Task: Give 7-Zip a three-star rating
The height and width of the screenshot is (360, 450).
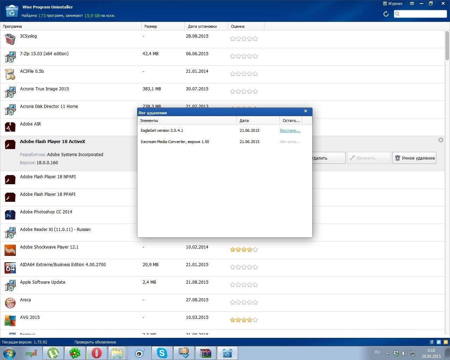Action: click(x=244, y=56)
